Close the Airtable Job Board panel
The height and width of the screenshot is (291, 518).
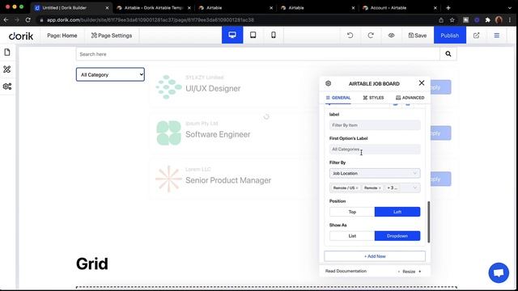[x=422, y=82]
